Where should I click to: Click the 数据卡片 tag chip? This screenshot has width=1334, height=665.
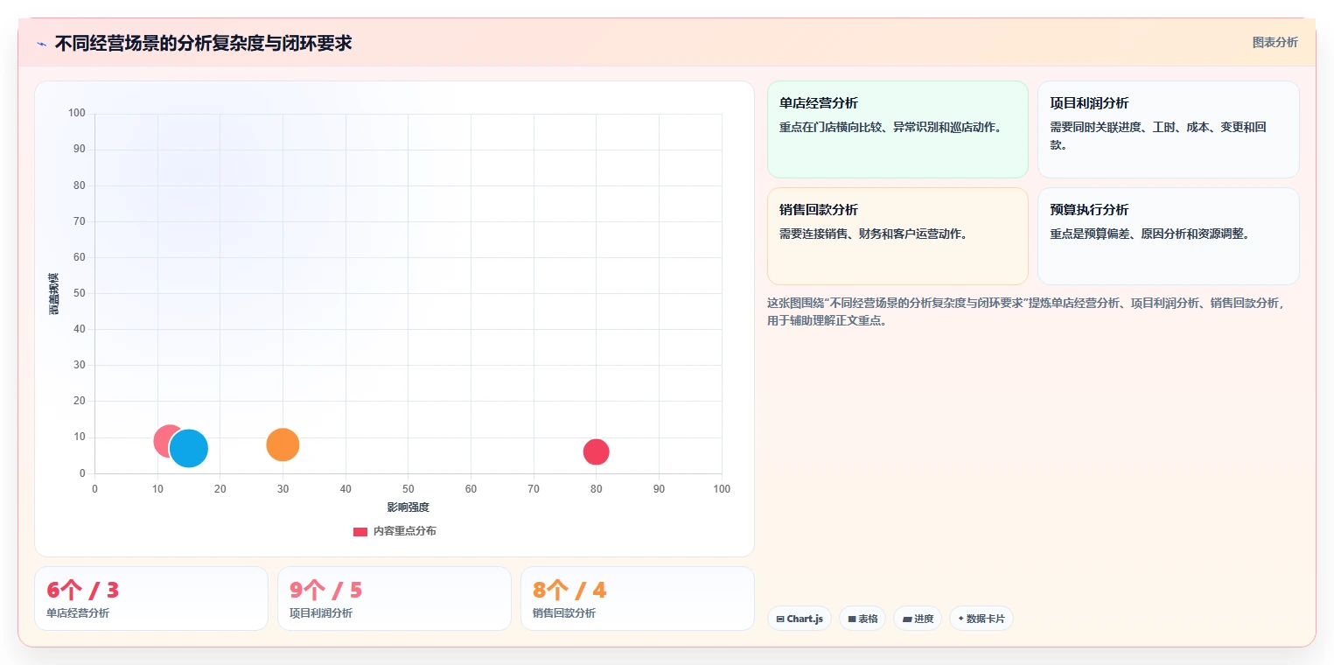pyautogui.click(x=981, y=619)
